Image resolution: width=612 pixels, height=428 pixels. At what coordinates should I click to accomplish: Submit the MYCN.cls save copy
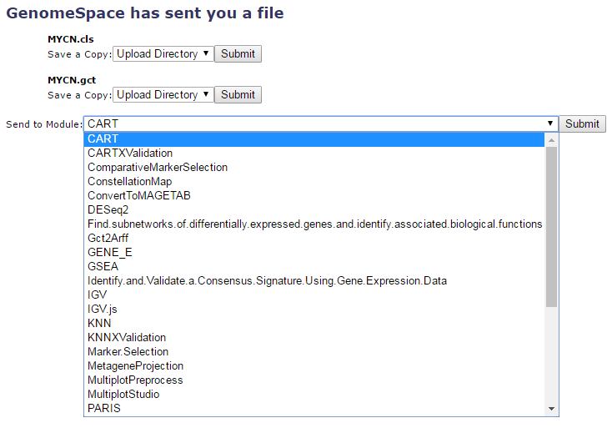click(x=238, y=54)
